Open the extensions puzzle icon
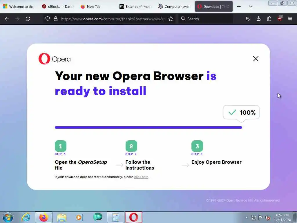Viewport: 297px width, 223px height. click(269, 19)
